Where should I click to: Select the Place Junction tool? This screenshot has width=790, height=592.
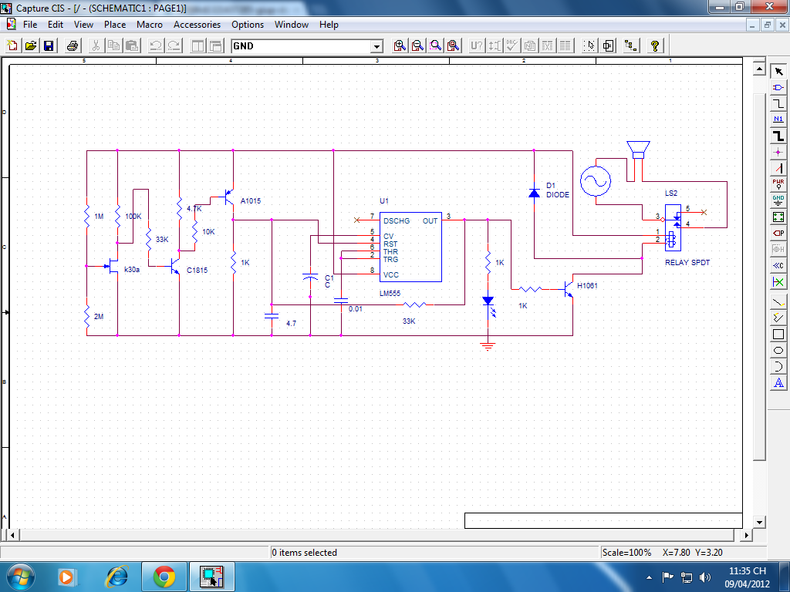[778, 152]
